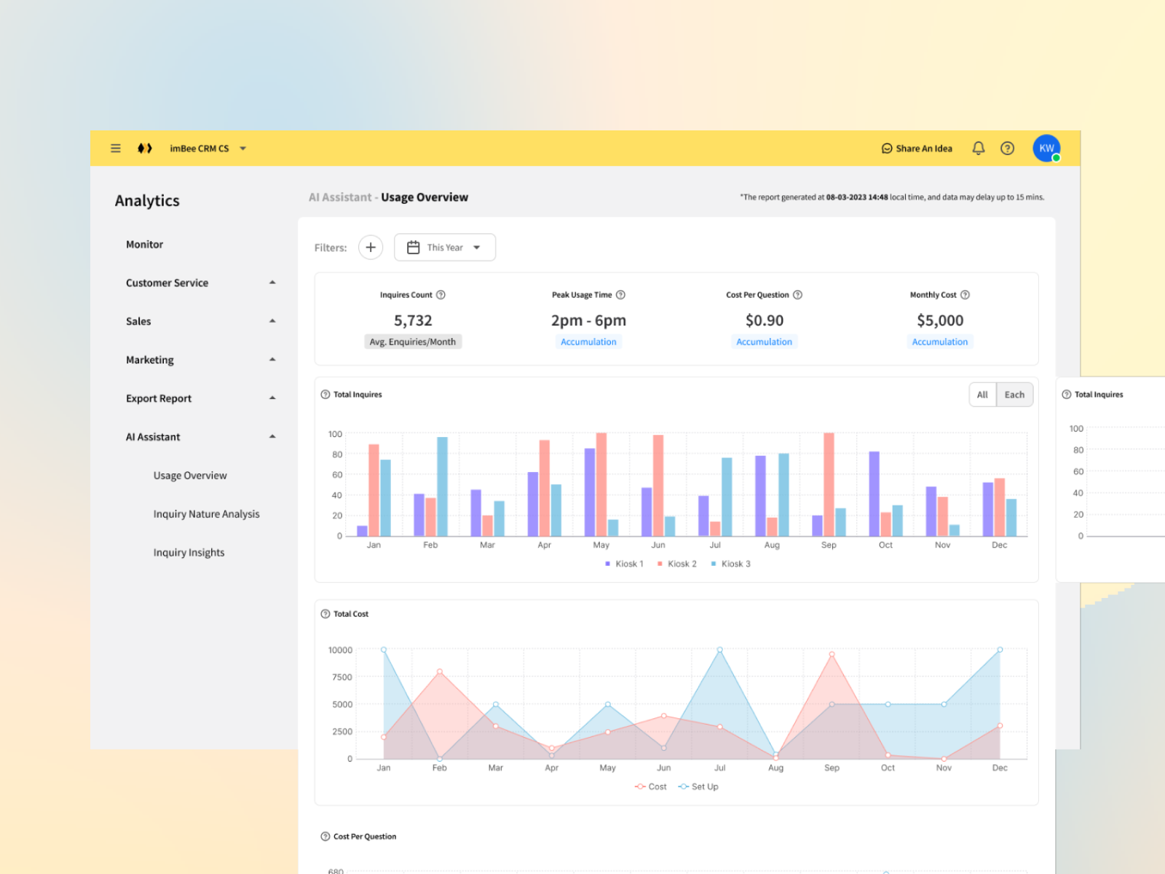Screen dimensions: 1165x874
Task: Click the Monthly Cost info icon
Action: point(965,295)
